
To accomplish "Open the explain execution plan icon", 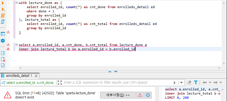I will 3,22.
